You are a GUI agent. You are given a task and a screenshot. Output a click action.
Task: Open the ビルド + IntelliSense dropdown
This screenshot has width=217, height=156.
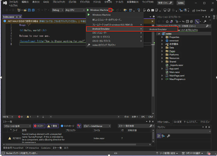click(x=97, y=126)
